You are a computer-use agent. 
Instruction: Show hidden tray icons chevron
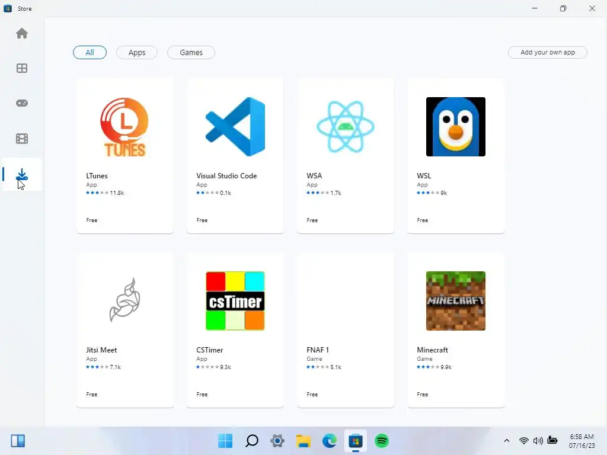[x=506, y=441]
